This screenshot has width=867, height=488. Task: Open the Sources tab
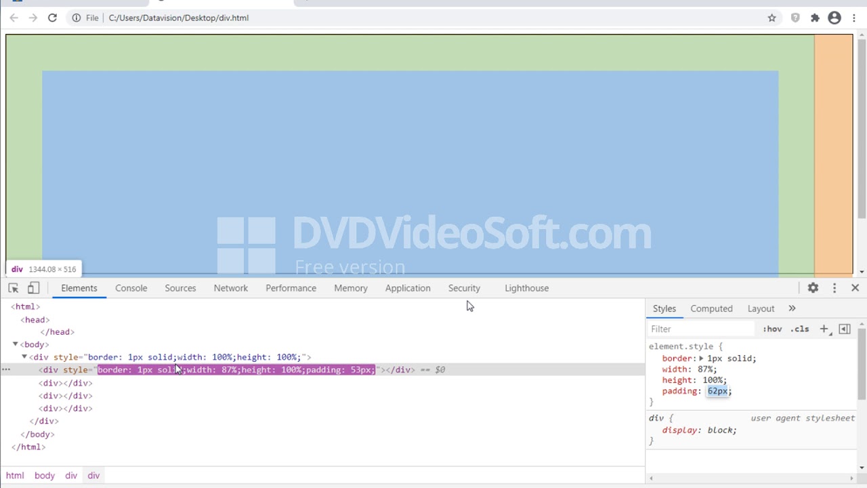tap(180, 288)
